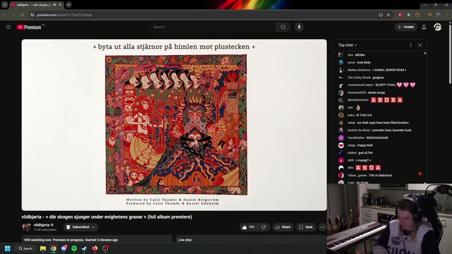Open Steam from the taskbar
The image size is (452, 254).
click(84, 248)
